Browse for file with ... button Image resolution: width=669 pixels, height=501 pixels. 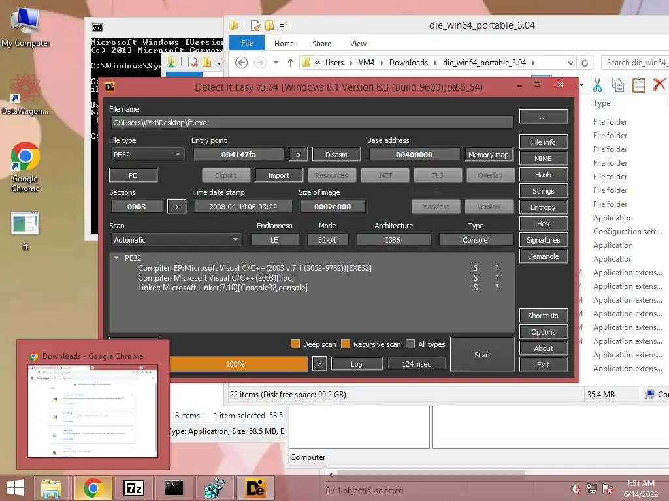click(x=543, y=117)
